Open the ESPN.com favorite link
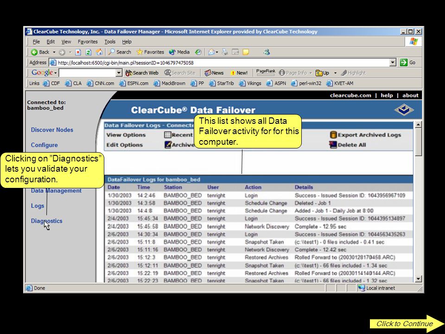Image resolution: width=445 pixels, height=334 pixels. (133, 83)
